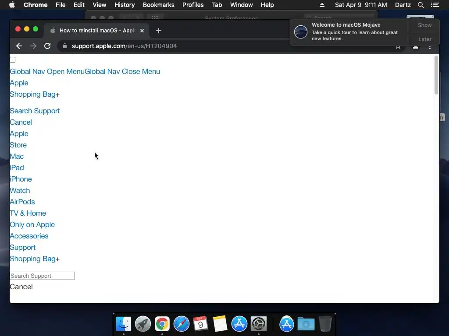The width and height of the screenshot is (449, 336).
Task: Click the page vertical scrollbar thumb
Action: click(x=436, y=75)
